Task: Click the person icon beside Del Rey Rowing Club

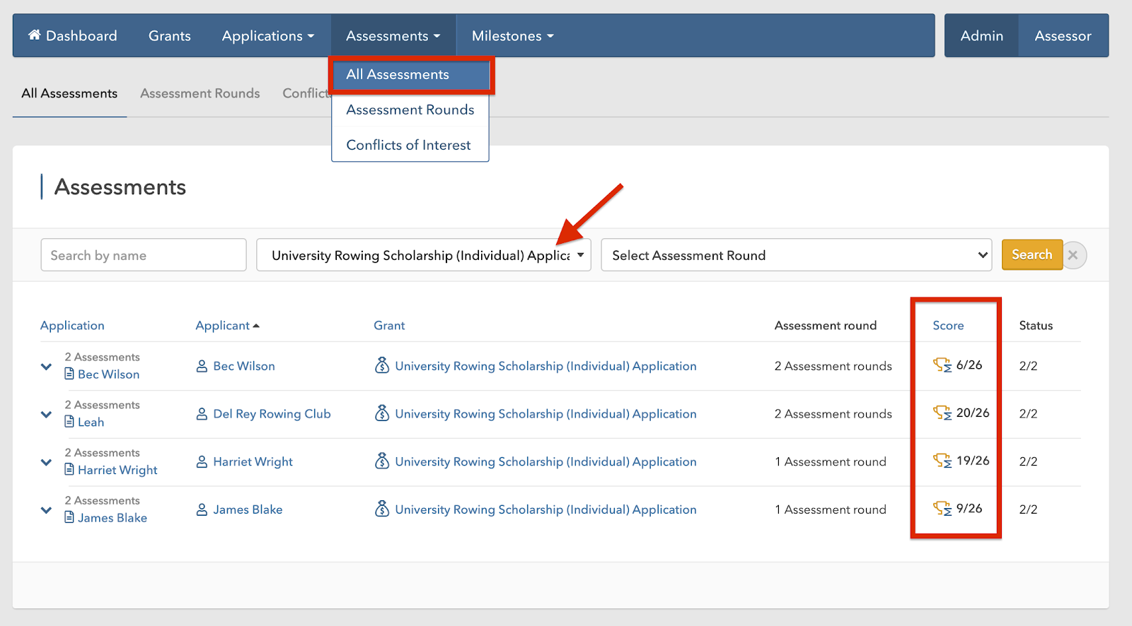Action: click(x=202, y=414)
